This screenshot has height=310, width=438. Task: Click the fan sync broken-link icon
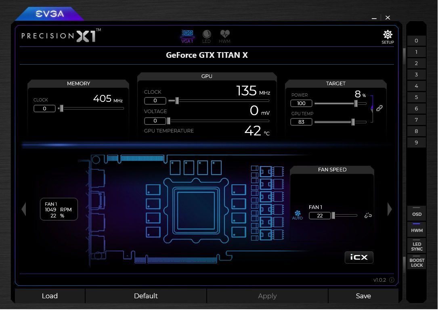pos(367,215)
